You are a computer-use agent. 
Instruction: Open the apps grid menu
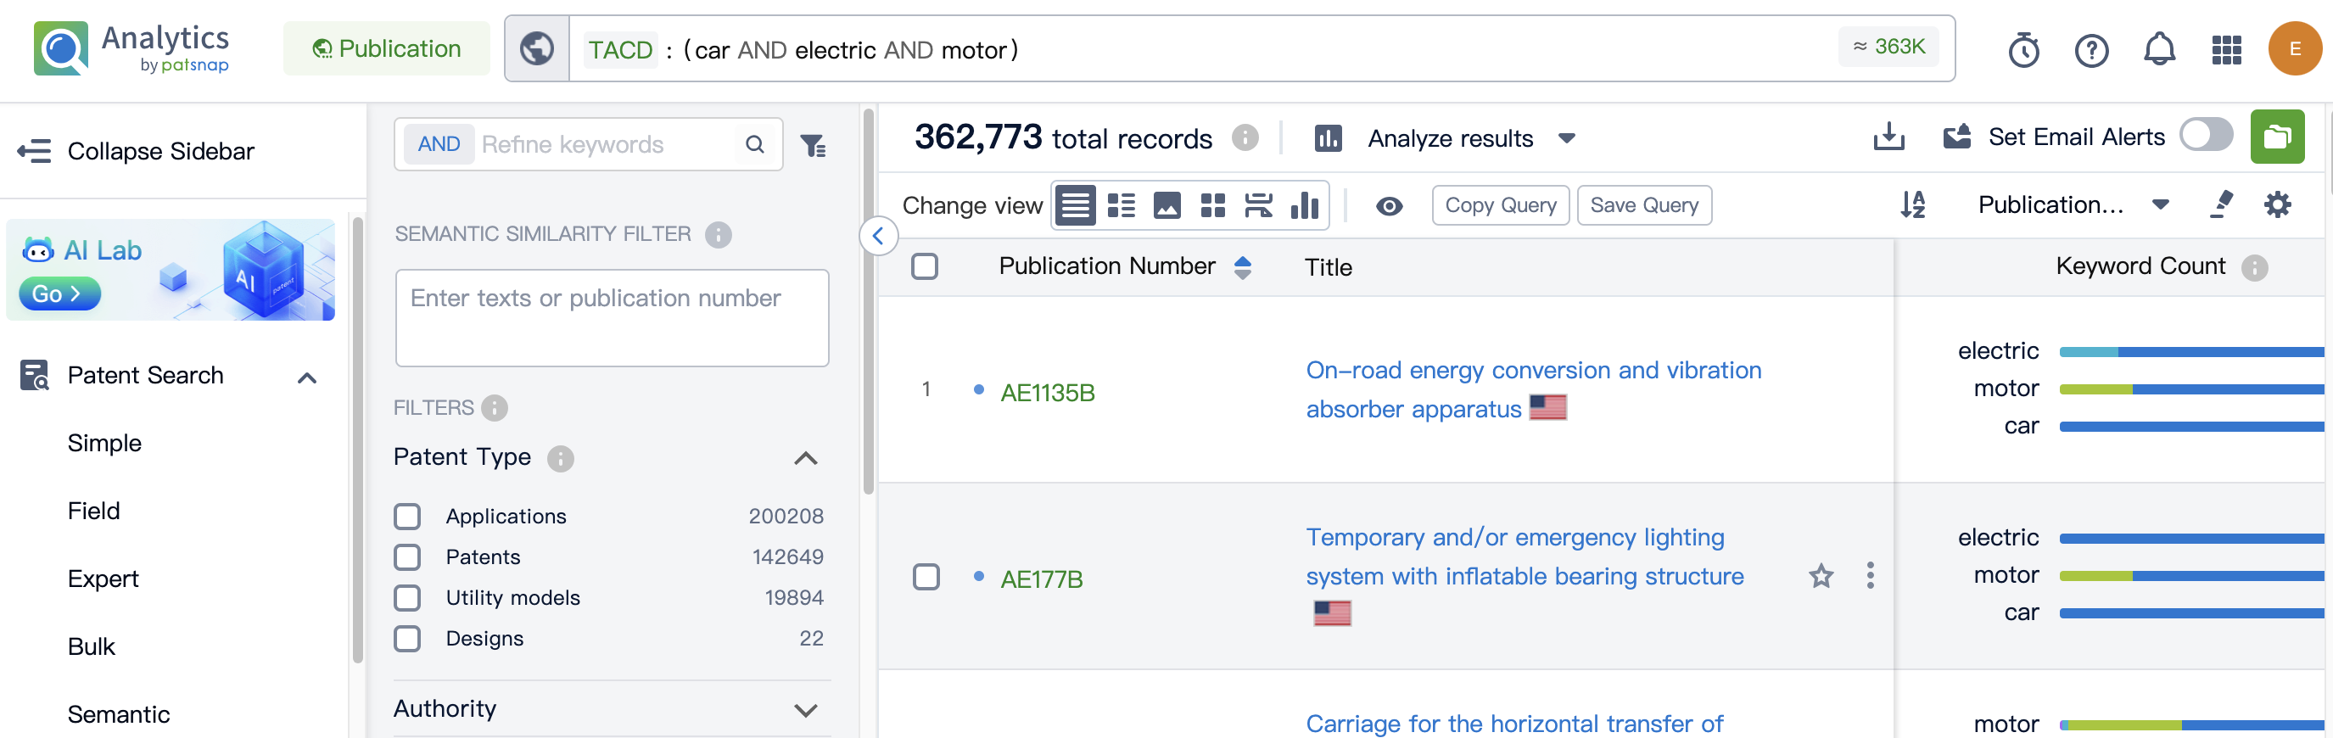coord(2225,50)
